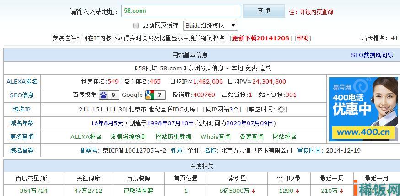Viewport: 400px width, 196px height.
Task: Click the response time loading spinner
Action: point(281,110)
